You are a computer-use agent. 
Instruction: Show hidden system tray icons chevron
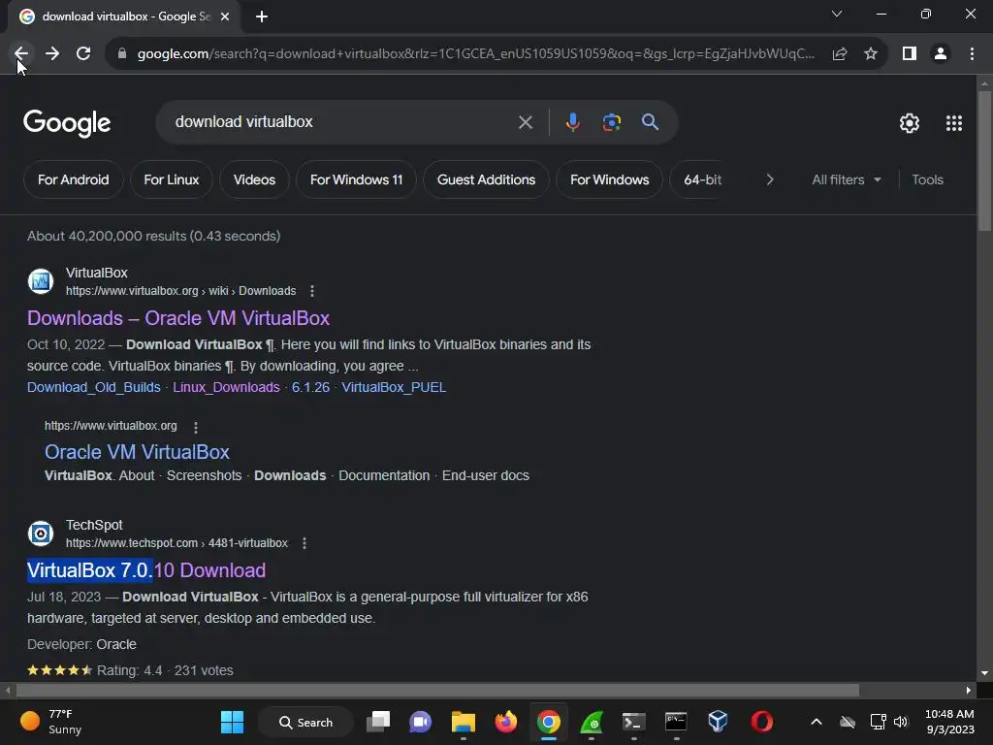tap(817, 722)
